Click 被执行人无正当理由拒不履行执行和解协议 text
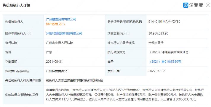 [x=74, y=81]
